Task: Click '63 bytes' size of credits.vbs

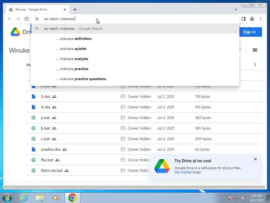Action: point(202,149)
